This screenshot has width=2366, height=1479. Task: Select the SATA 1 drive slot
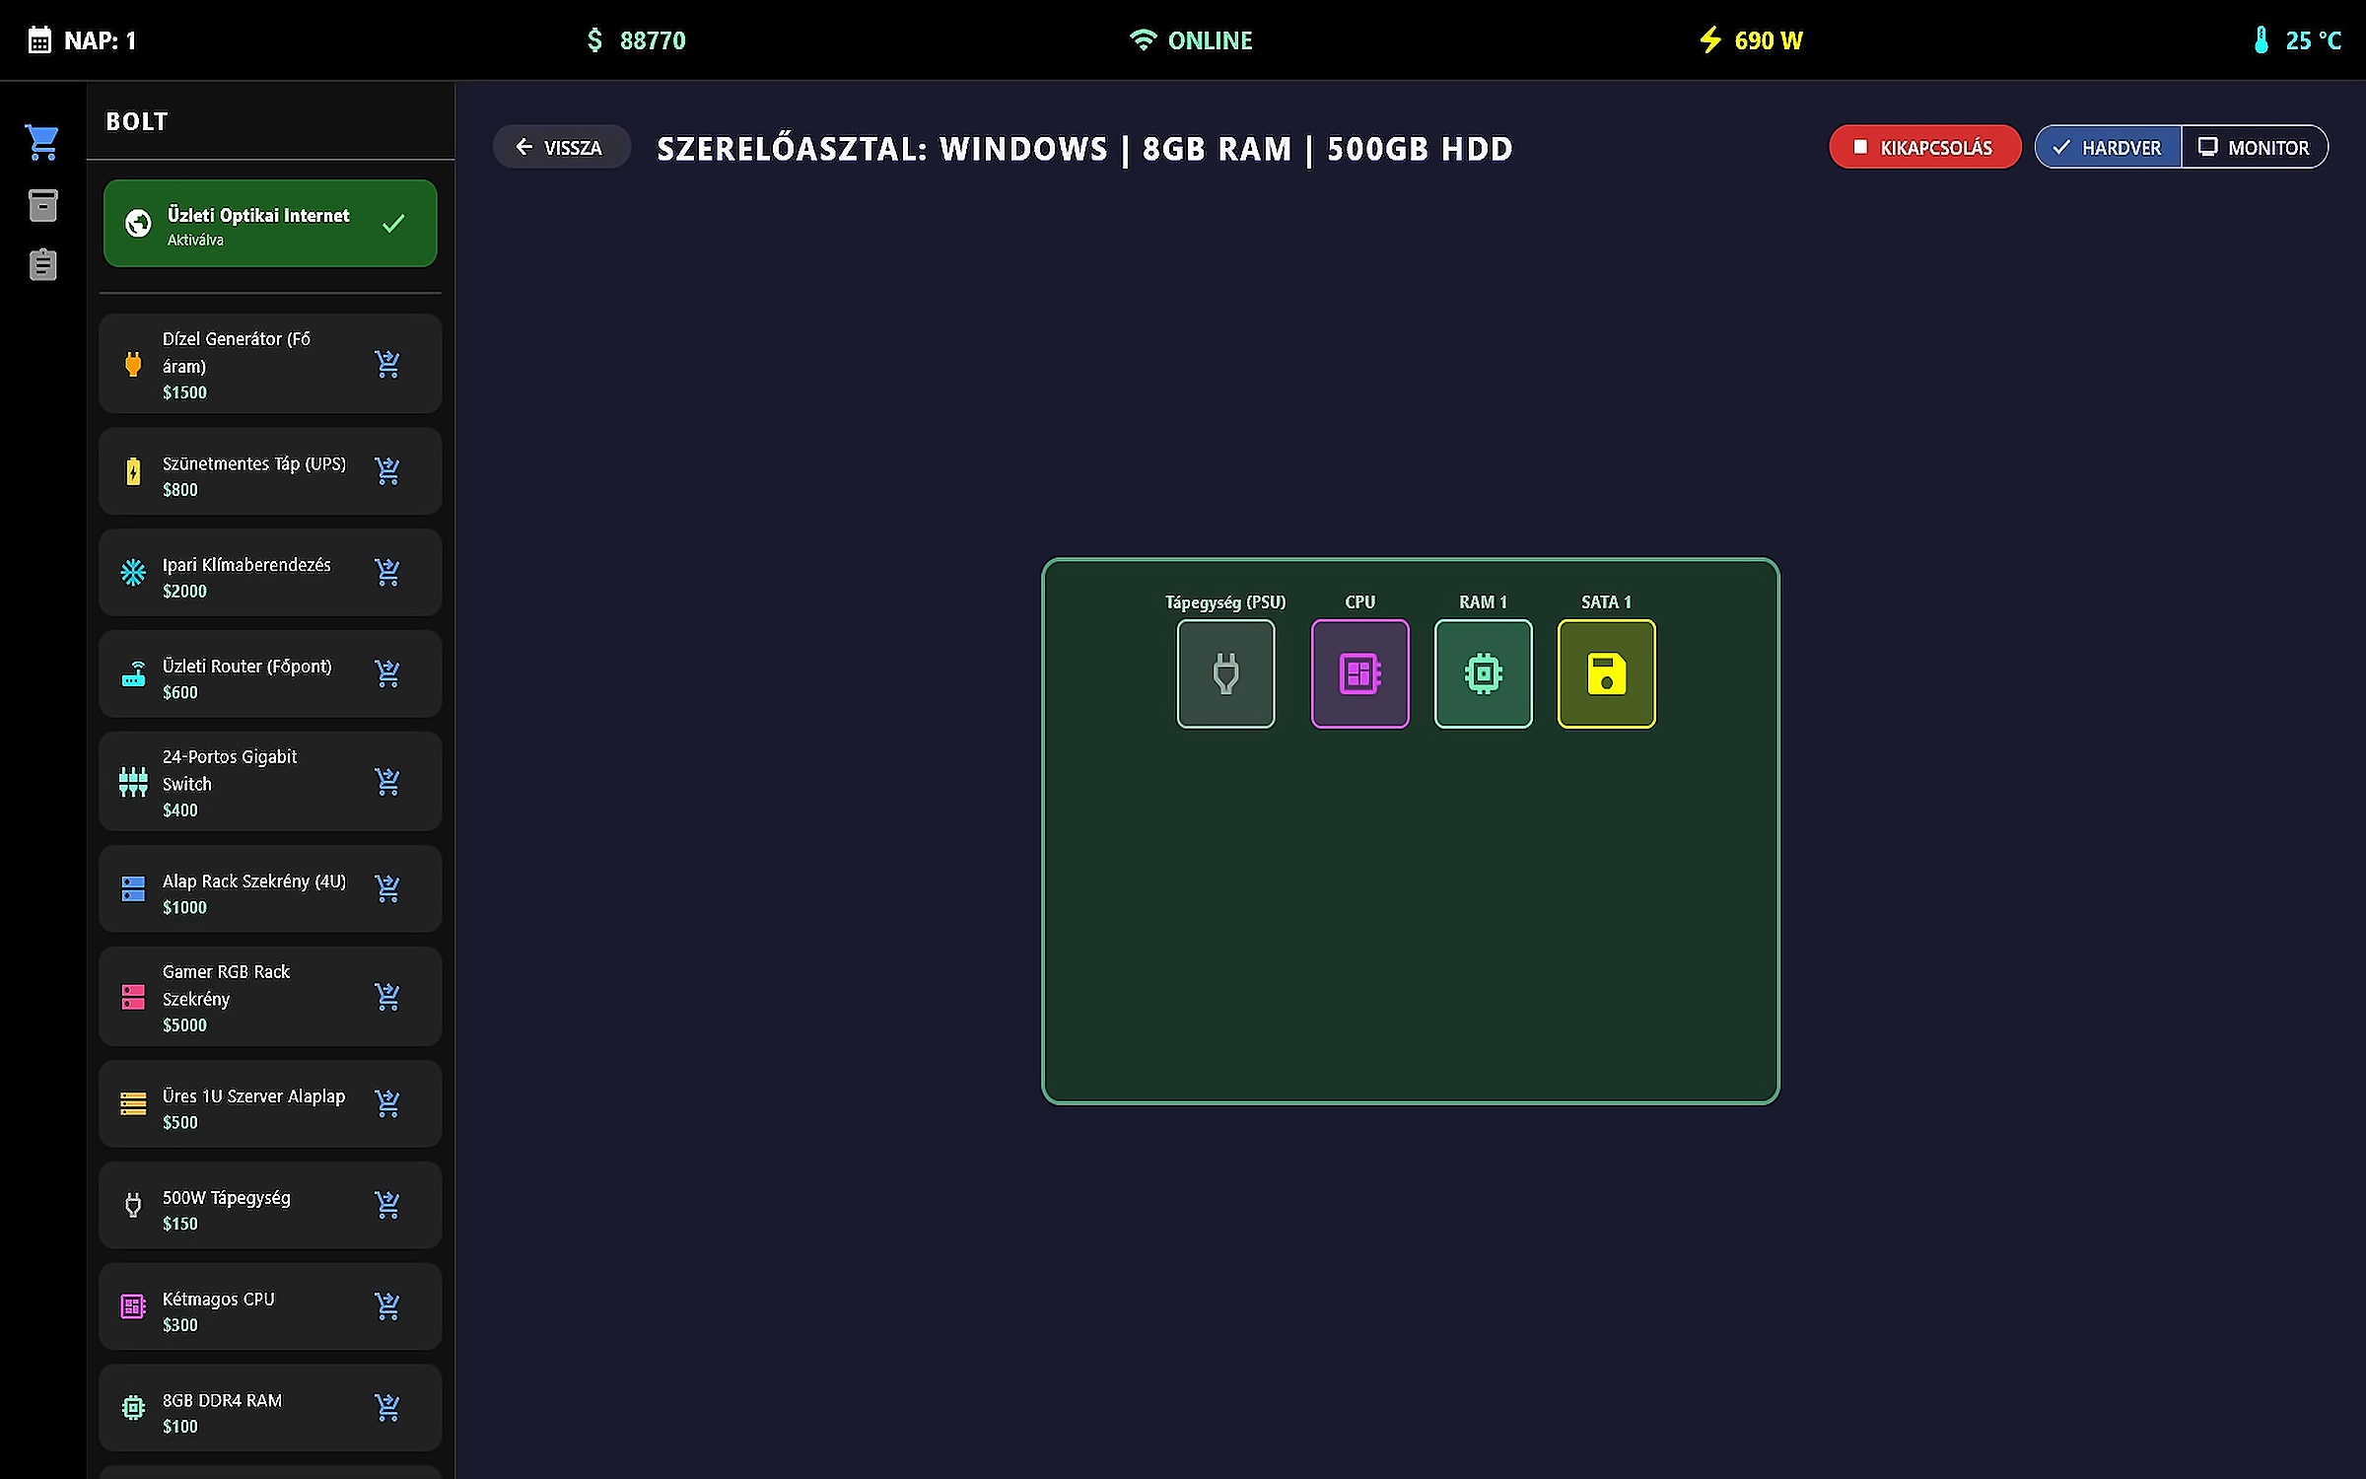1606,673
